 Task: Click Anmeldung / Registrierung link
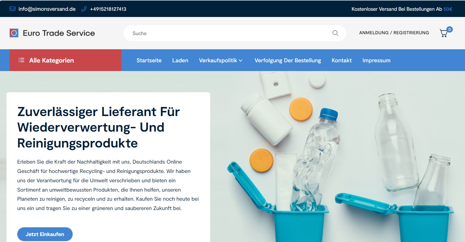pos(394,33)
